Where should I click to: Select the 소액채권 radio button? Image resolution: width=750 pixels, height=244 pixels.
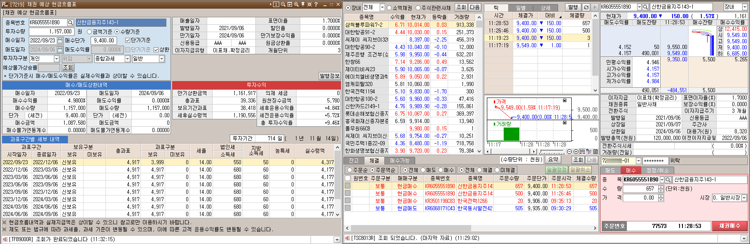click(x=389, y=7)
